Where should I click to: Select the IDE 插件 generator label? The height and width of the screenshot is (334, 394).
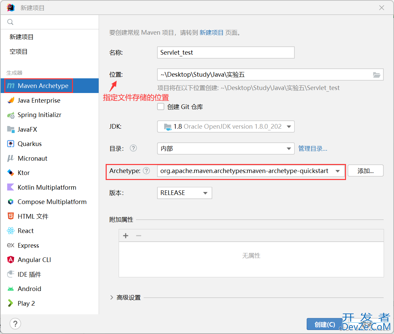tap(29, 274)
